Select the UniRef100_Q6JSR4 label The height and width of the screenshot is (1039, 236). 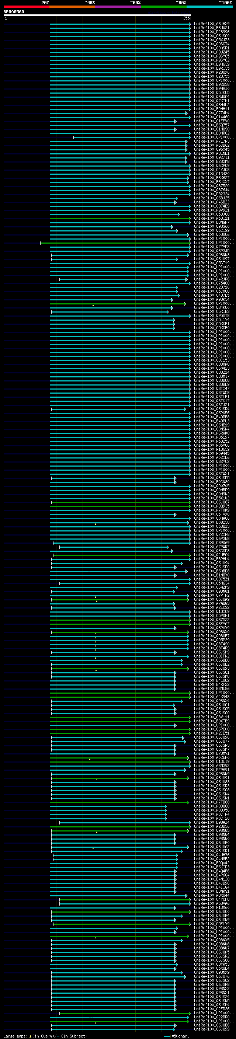click(212, 409)
